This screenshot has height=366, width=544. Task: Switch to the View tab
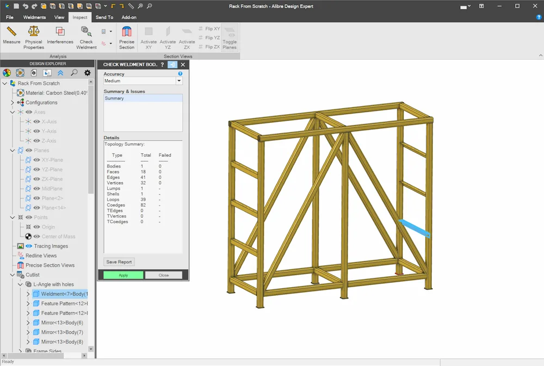pos(59,17)
